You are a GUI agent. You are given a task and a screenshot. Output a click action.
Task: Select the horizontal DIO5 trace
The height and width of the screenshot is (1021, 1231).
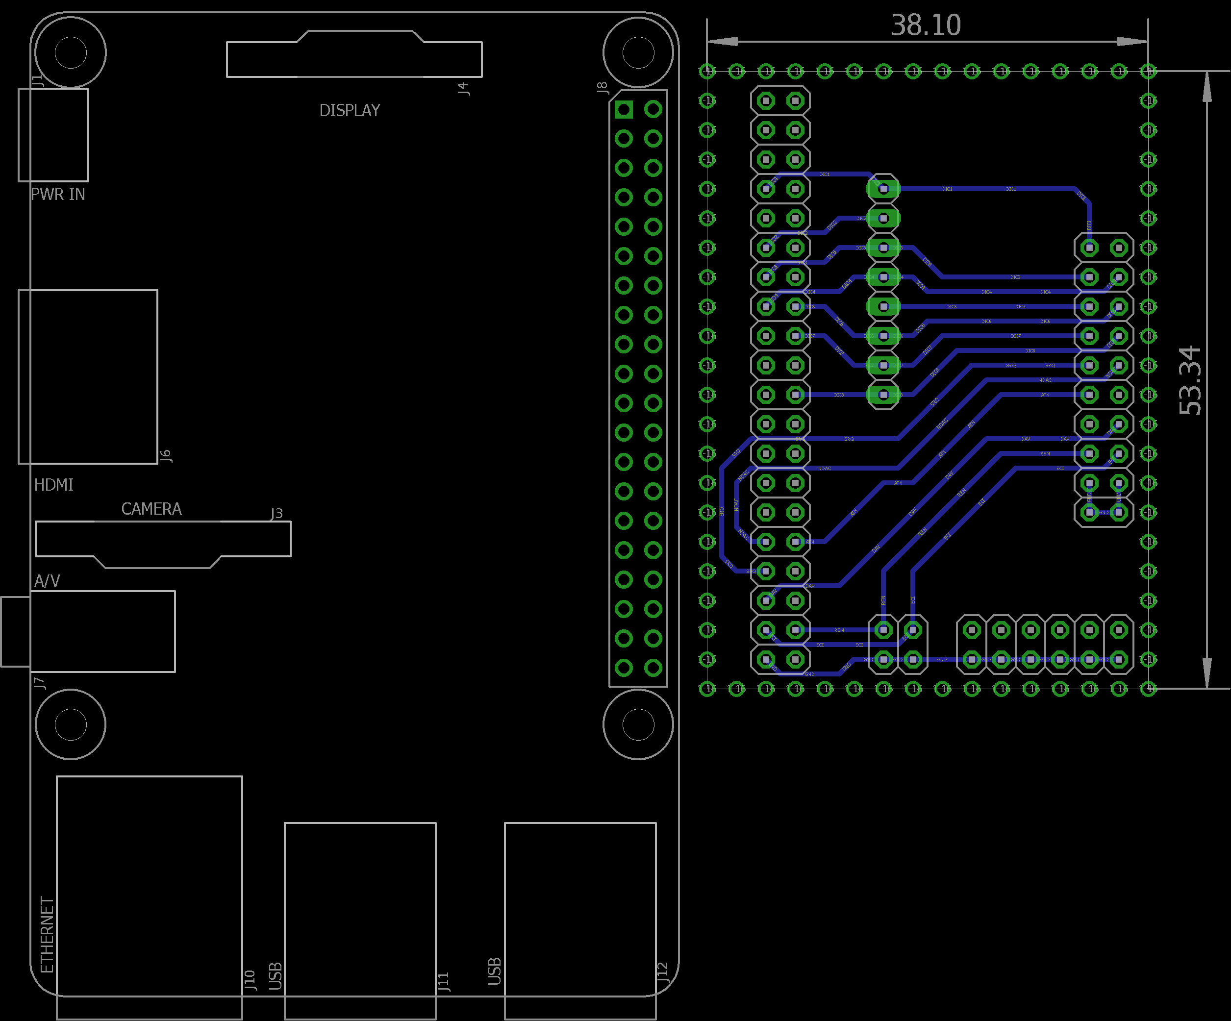click(985, 306)
